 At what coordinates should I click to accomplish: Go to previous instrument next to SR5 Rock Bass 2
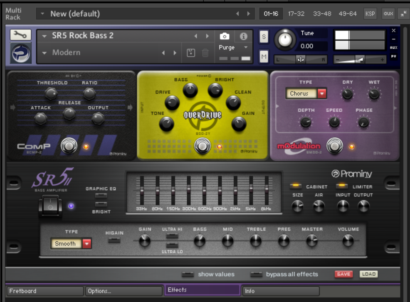tap(195, 36)
